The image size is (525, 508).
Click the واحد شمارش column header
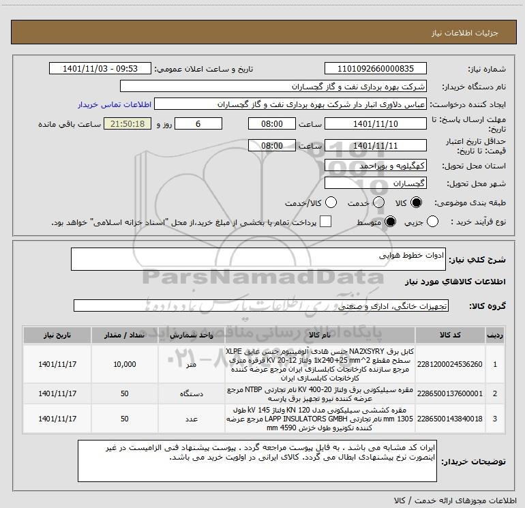(x=191, y=335)
